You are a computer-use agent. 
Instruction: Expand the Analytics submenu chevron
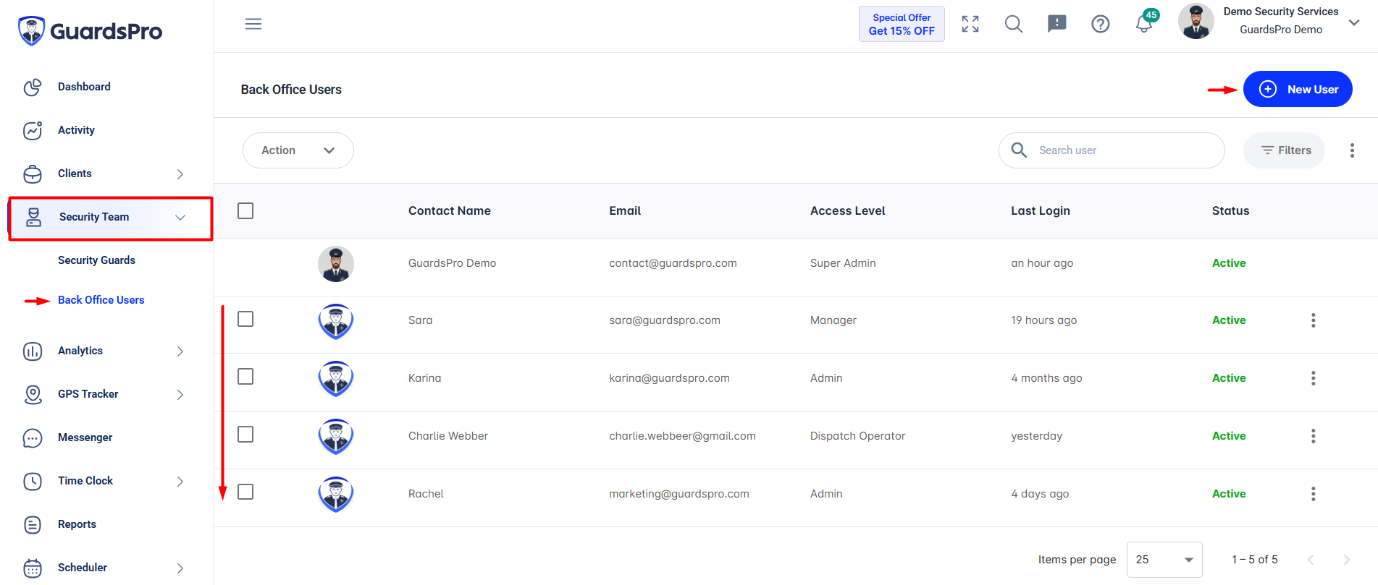[180, 351]
